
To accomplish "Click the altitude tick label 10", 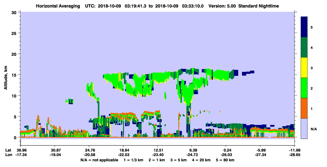I will click(x=15, y=95).
